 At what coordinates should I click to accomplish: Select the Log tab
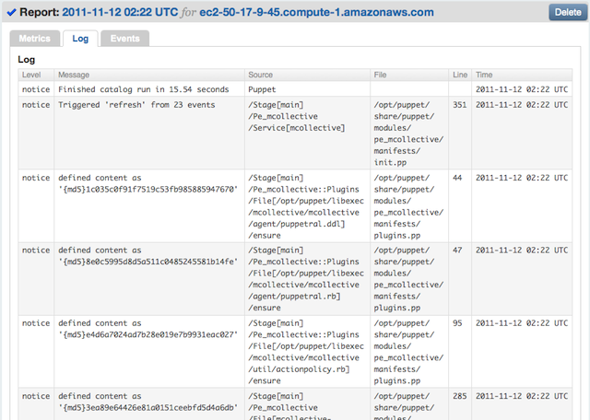pyautogui.click(x=80, y=39)
